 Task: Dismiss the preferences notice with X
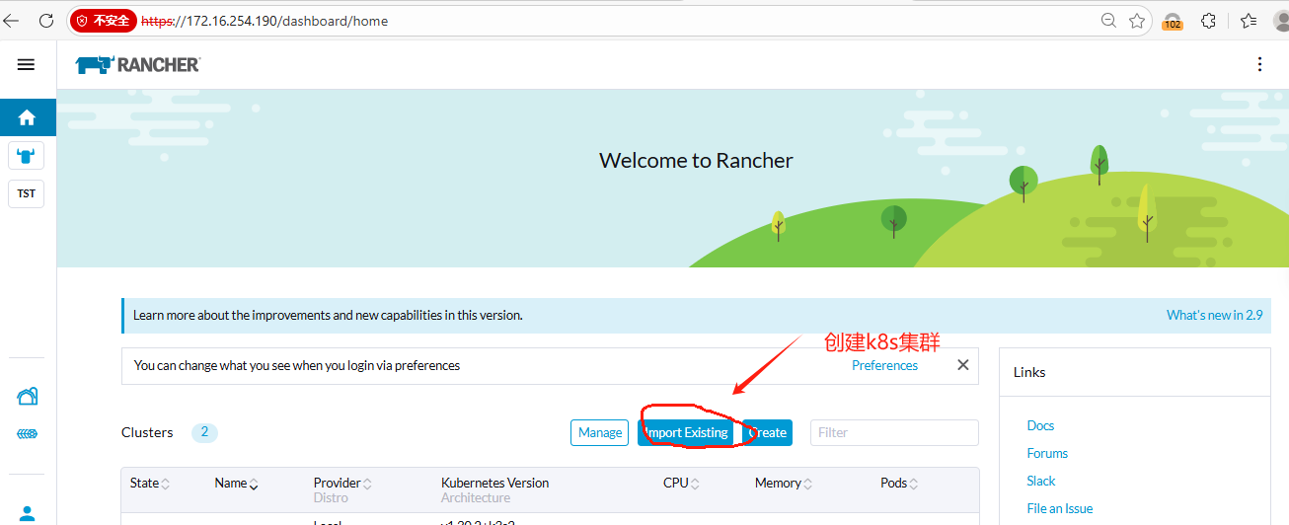click(963, 365)
